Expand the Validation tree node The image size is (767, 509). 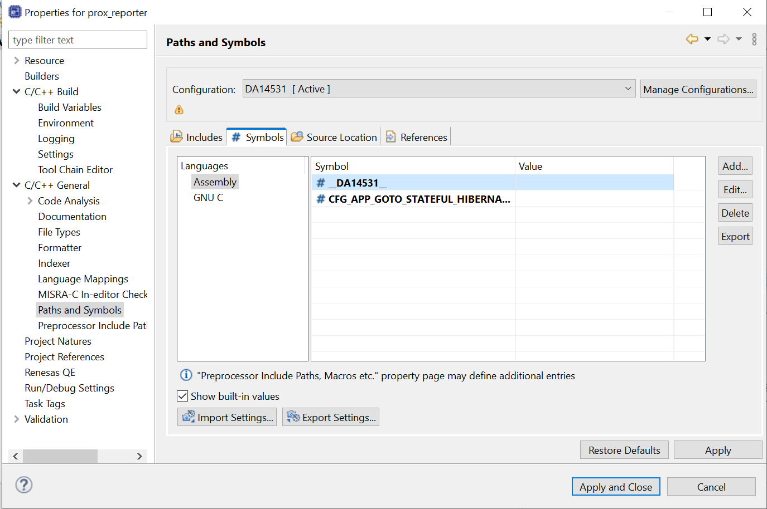[x=17, y=419]
